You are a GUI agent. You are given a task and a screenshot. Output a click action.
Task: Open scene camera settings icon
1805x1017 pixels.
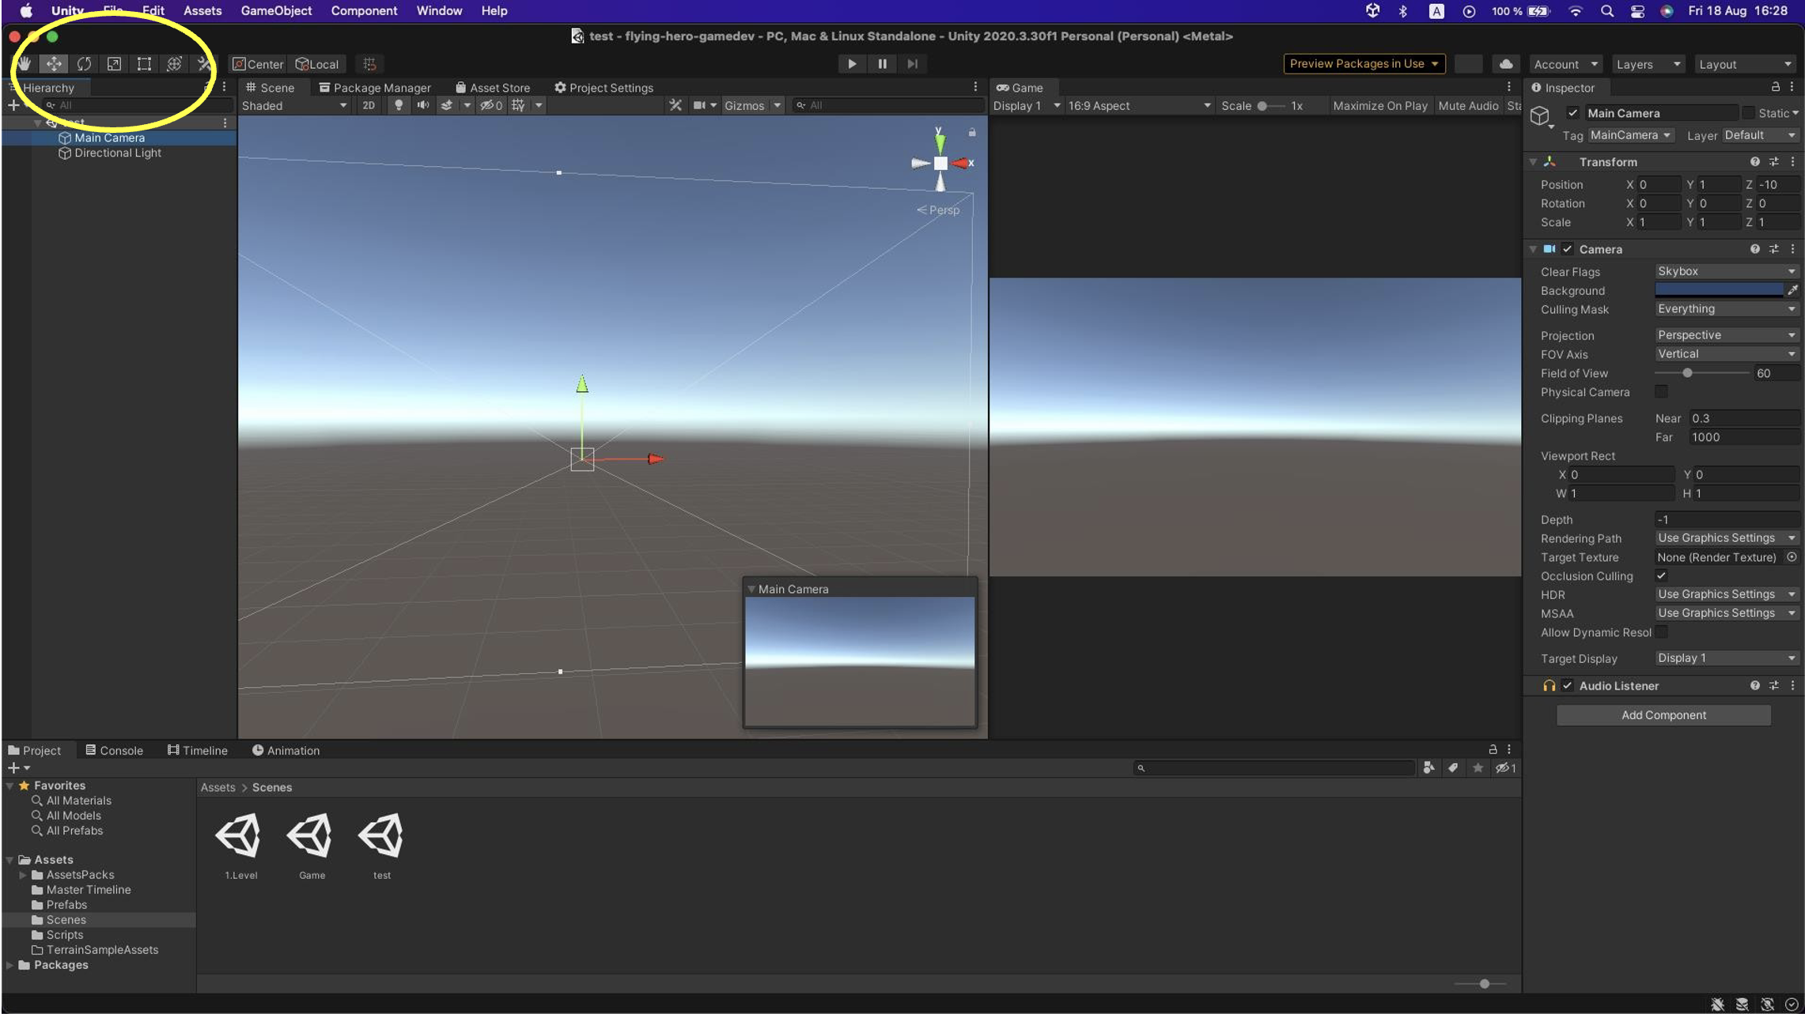(700, 105)
